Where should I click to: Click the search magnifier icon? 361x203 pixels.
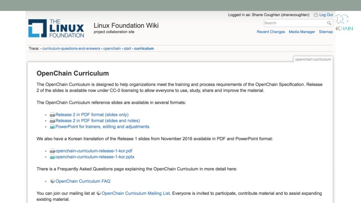pyautogui.click(x=329, y=23)
